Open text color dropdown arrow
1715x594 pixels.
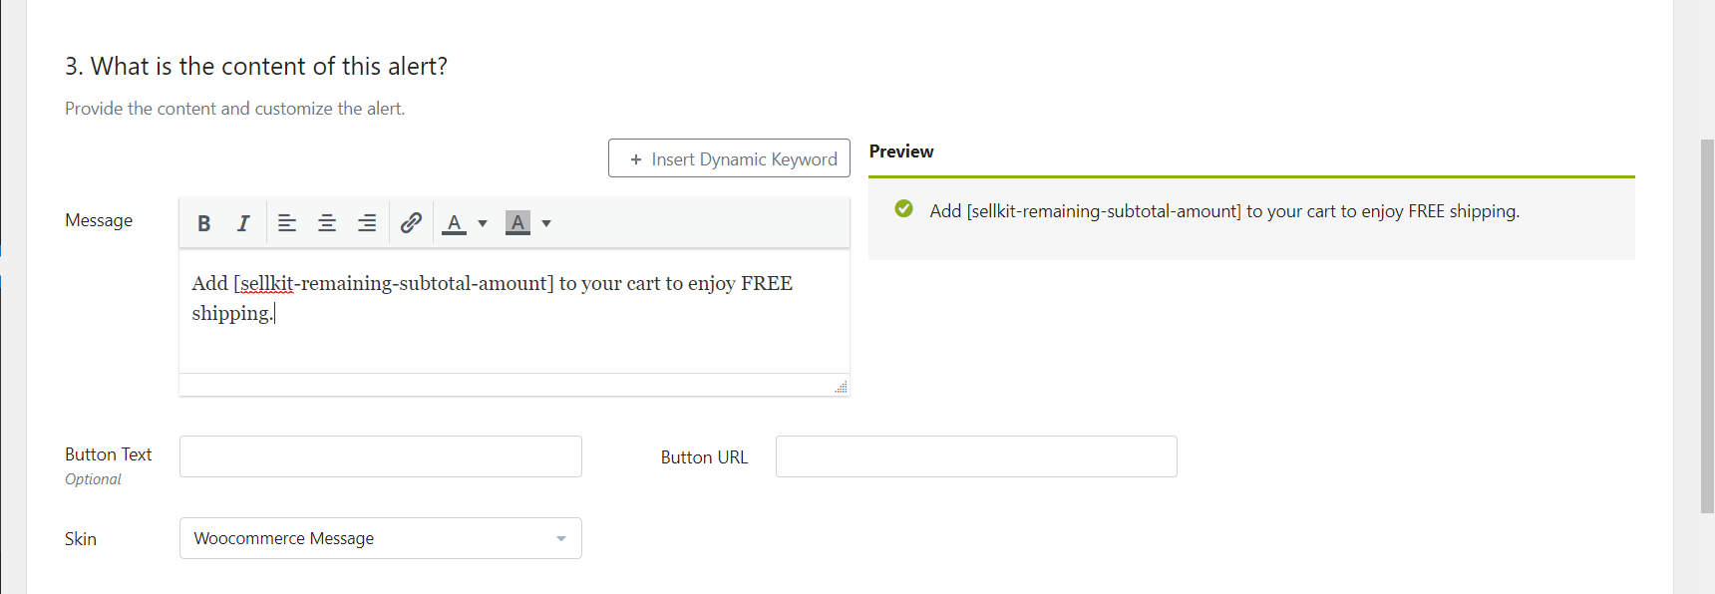pyautogui.click(x=483, y=223)
